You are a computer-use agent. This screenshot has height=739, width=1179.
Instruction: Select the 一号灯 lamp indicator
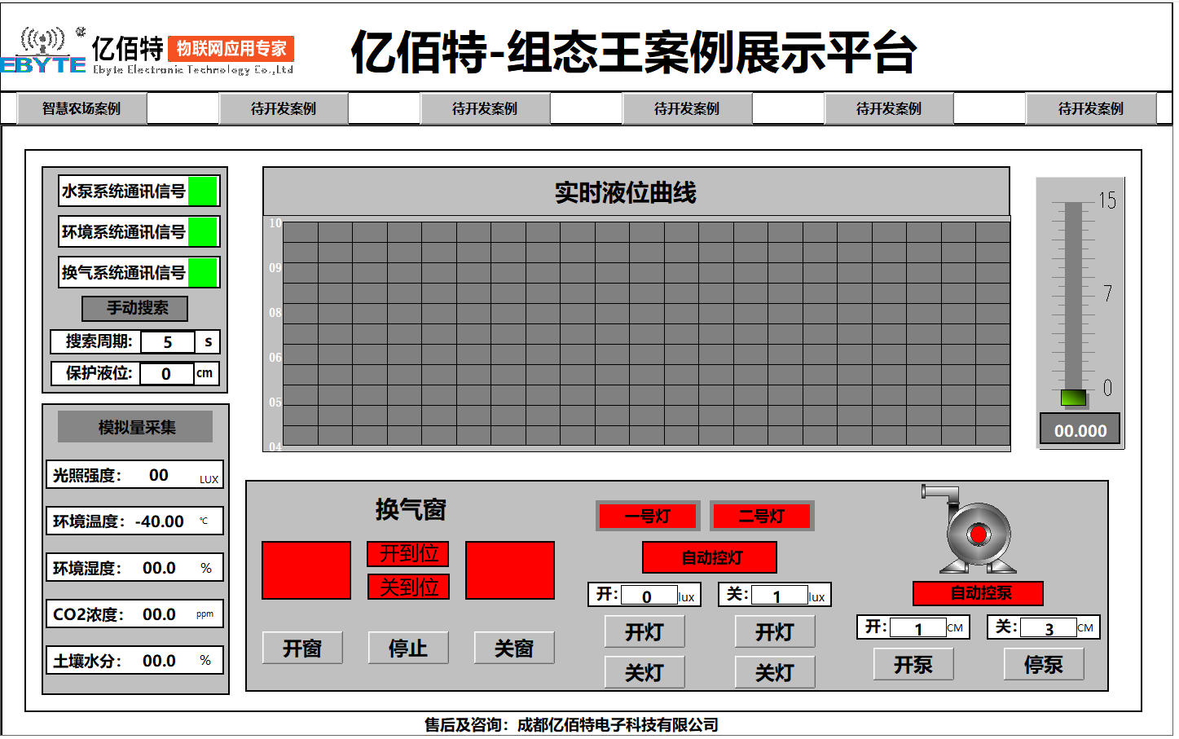tap(648, 516)
